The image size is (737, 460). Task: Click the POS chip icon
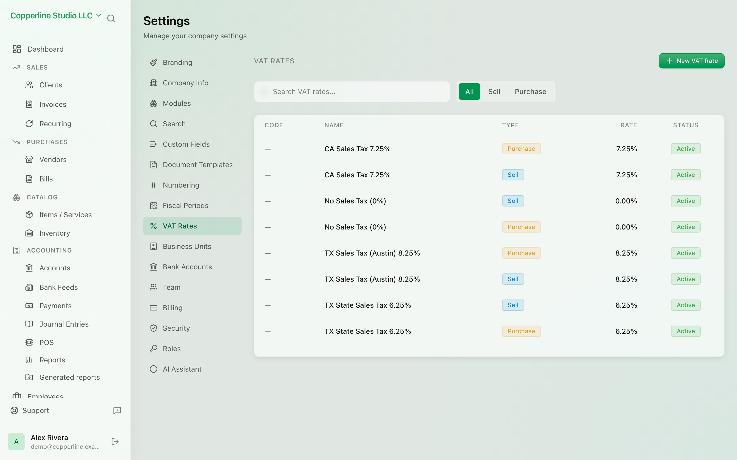click(29, 342)
